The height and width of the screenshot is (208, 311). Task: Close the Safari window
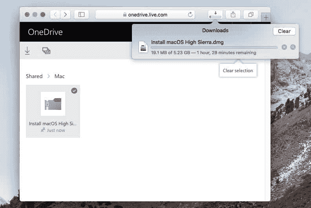27,15
